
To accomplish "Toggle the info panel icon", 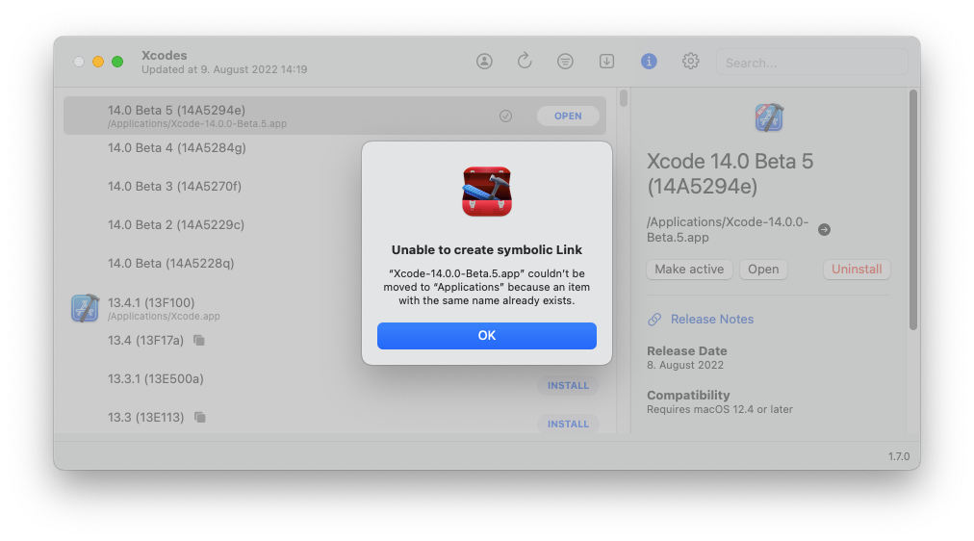I will coord(649,61).
